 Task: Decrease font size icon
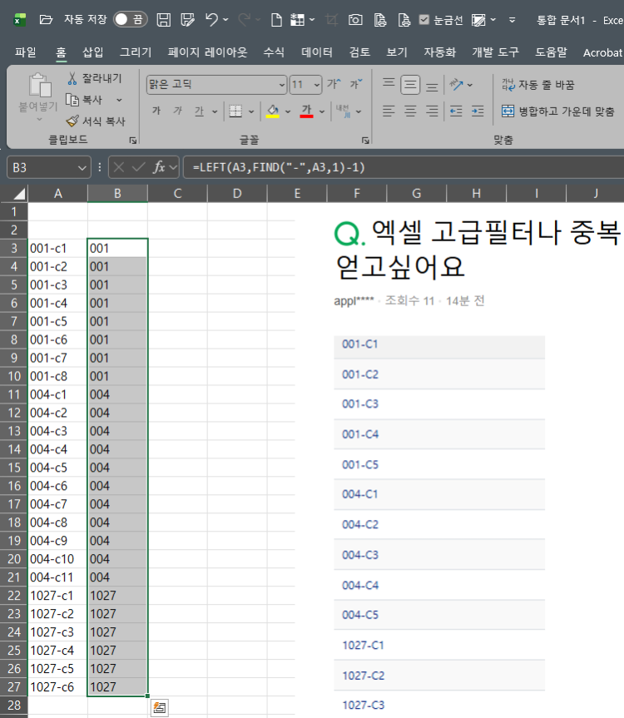pos(356,84)
